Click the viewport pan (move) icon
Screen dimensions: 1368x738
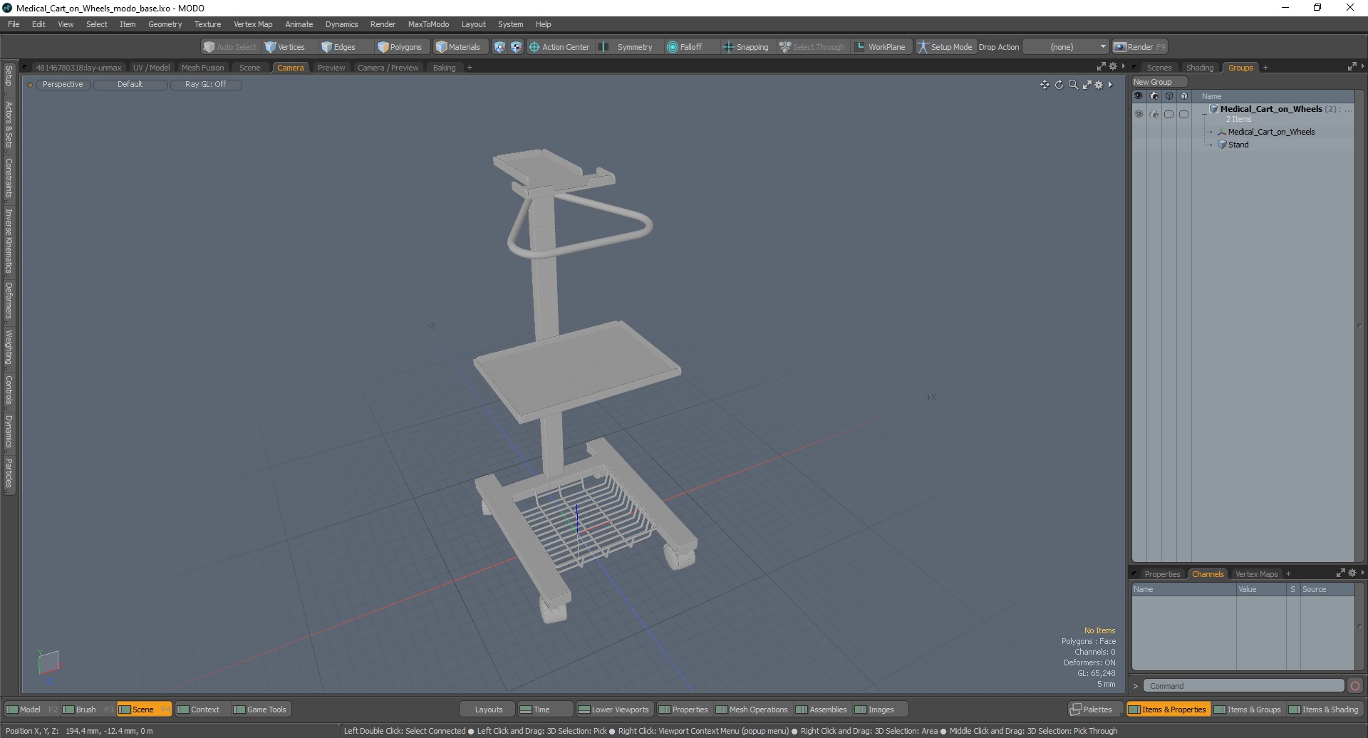[1045, 85]
